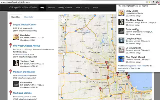Click La Boulangerie logo in popup

coord(121,49)
